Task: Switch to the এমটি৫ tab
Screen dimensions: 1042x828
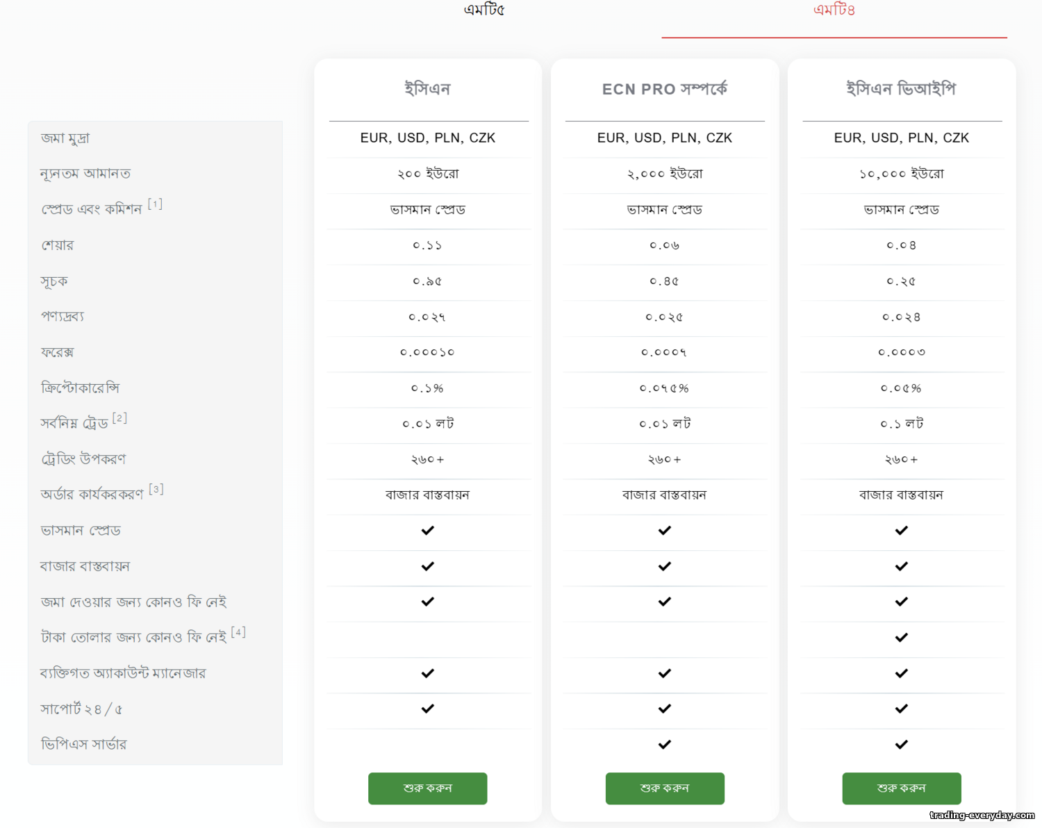Action: tap(484, 10)
